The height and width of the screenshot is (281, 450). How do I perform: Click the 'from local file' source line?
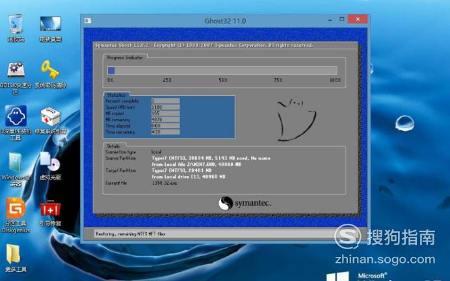point(196,165)
